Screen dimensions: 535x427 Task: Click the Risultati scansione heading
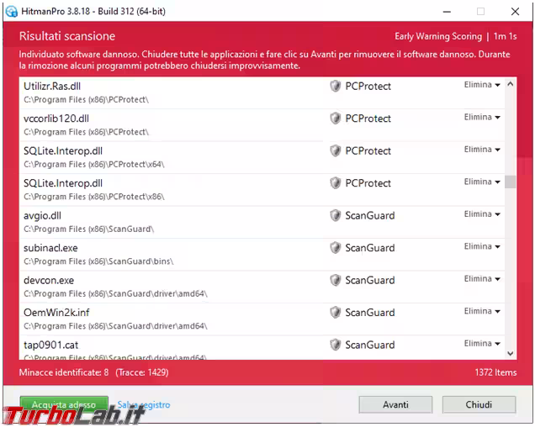click(x=67, y=36)
